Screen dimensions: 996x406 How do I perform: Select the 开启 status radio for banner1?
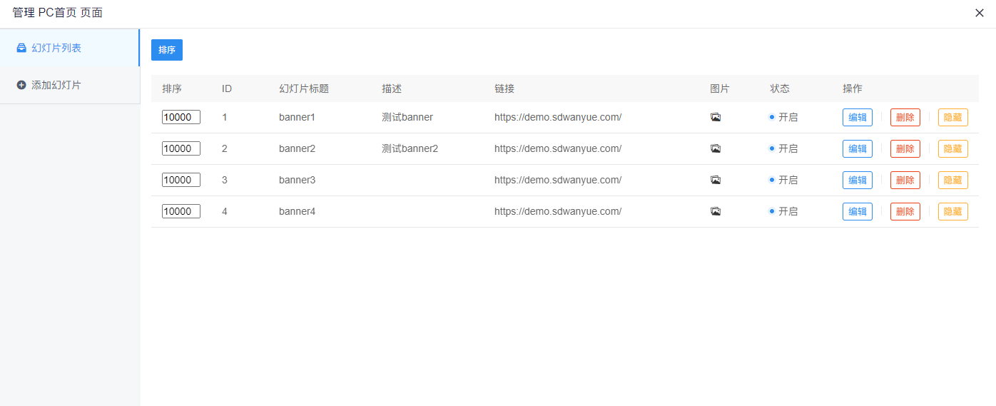772,117
